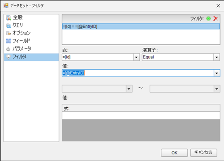Click the フィールド table icon in the sidebar
Image resolution: width=224 pixels, height=161 pixels.
[9, 41]
